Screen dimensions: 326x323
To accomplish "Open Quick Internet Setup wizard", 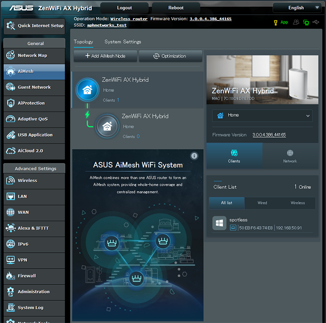I will pos(34,26).
